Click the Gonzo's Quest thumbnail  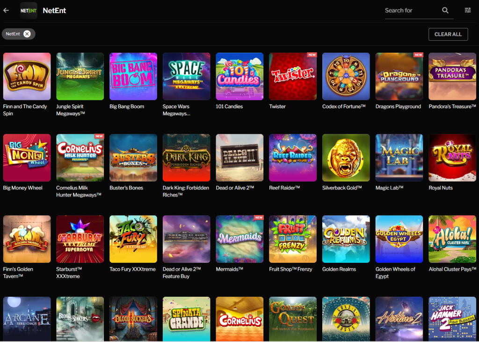(x=293, y=320)
